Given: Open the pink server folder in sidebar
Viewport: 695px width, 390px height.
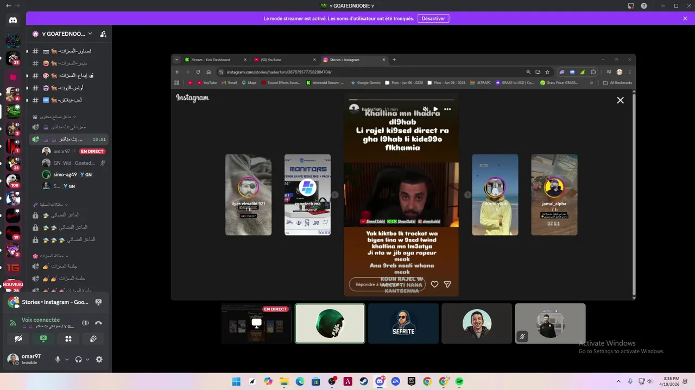Looking at the screenshot, I should [13, 77].
